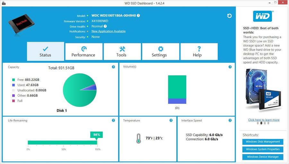
Task: Click the Temperature panel help icon
Action: pos(171,120)
